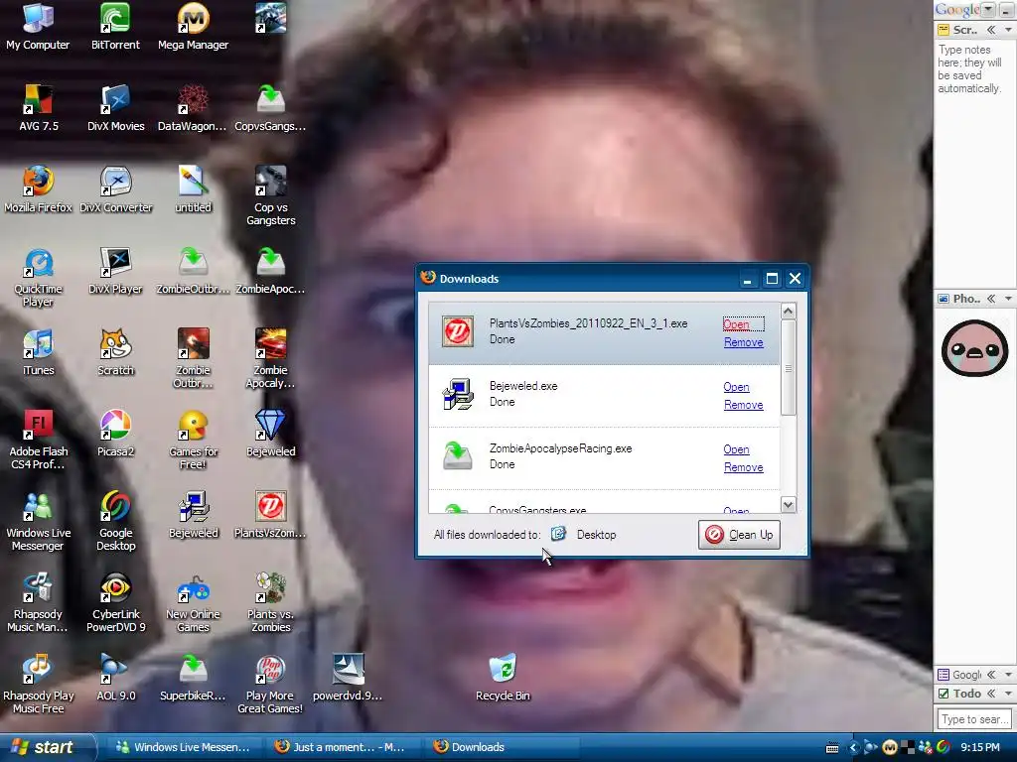
Task: Select the Cop vs Gangsters shortcut icon
Action: pyautogui.click(x=271, y=195)
